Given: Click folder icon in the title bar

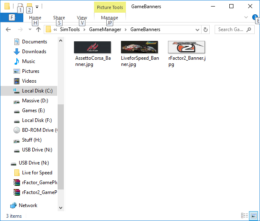Looking at the screenshot, I should (7, 6).
